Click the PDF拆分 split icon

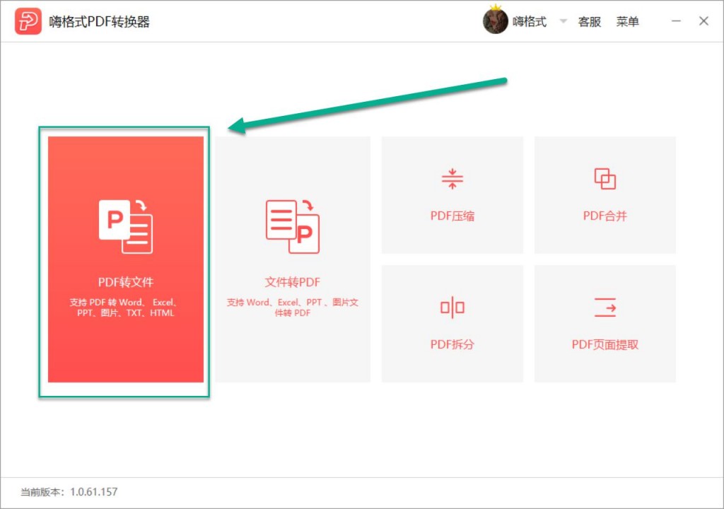[452, 307]
